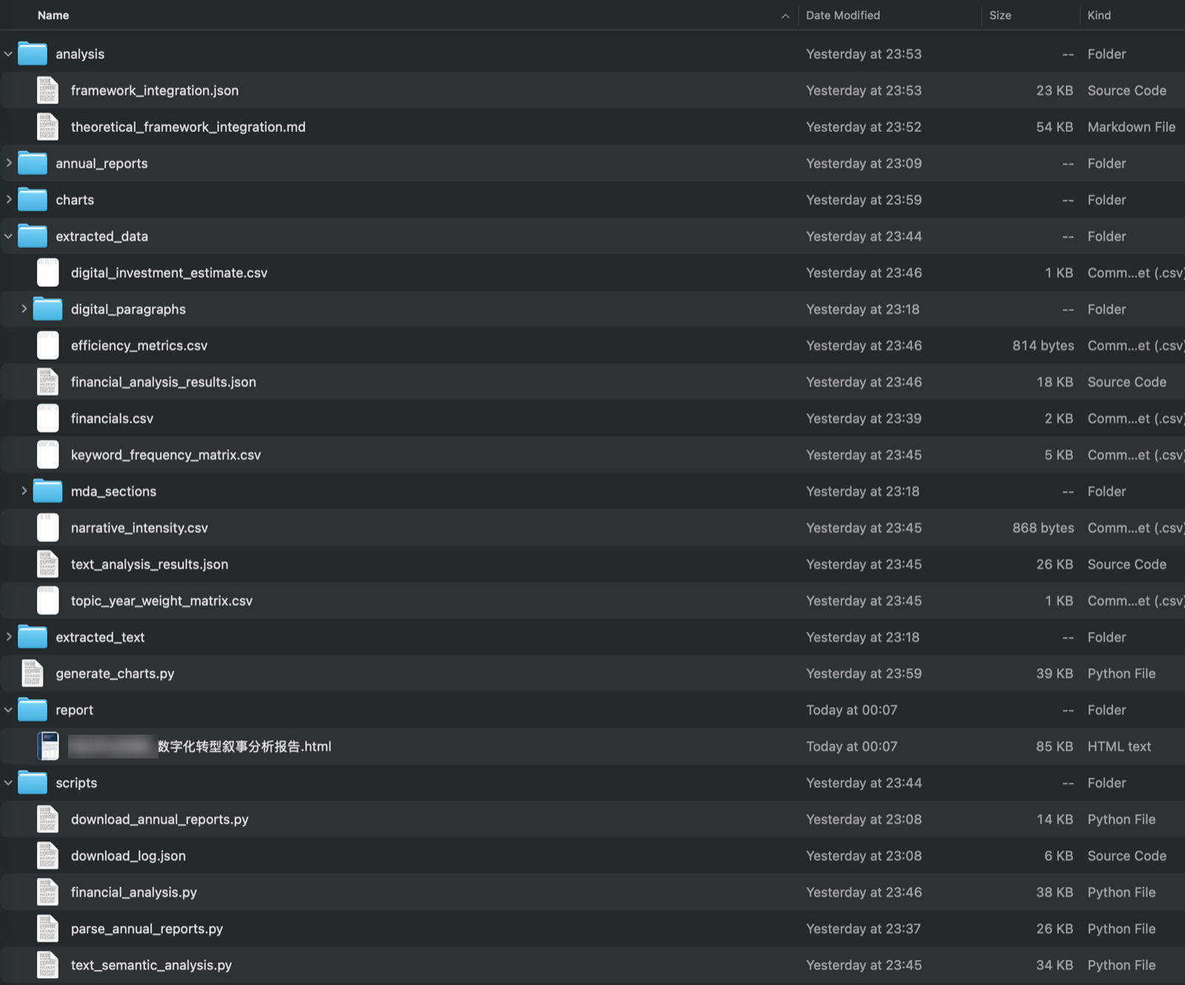Click the extracted_text folder name
This screenshot has height=985, width=1185.
[x=100, y=637]
